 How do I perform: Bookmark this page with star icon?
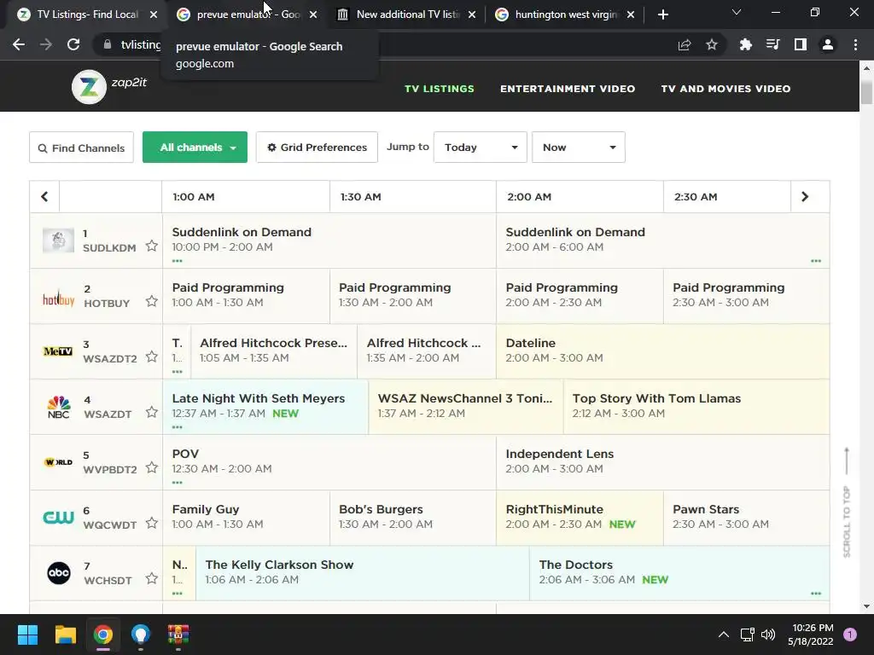(x=712, y=44)
